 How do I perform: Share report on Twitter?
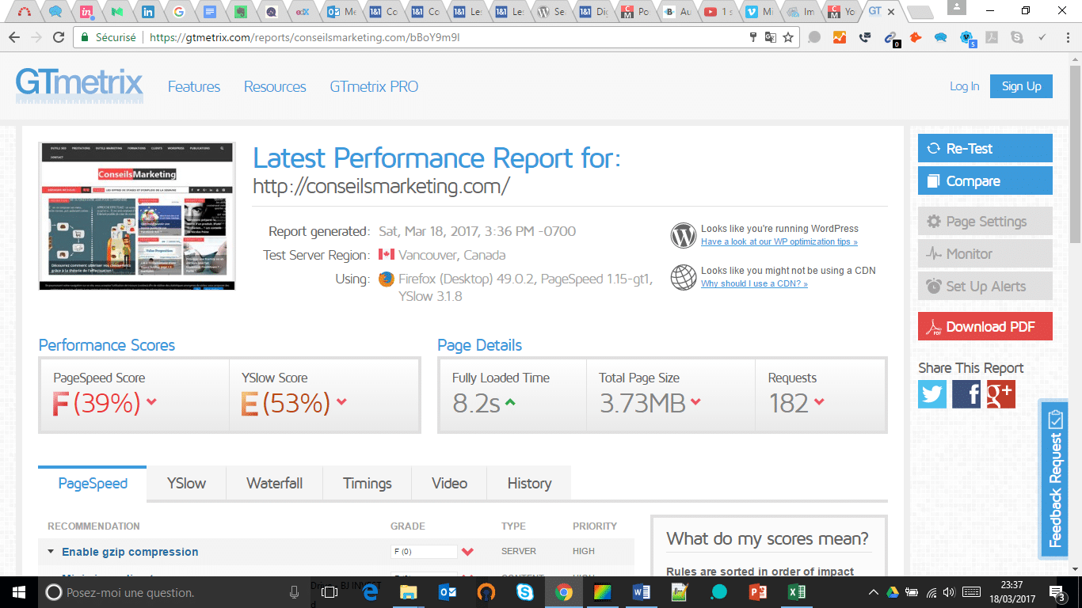click(932, 393)
